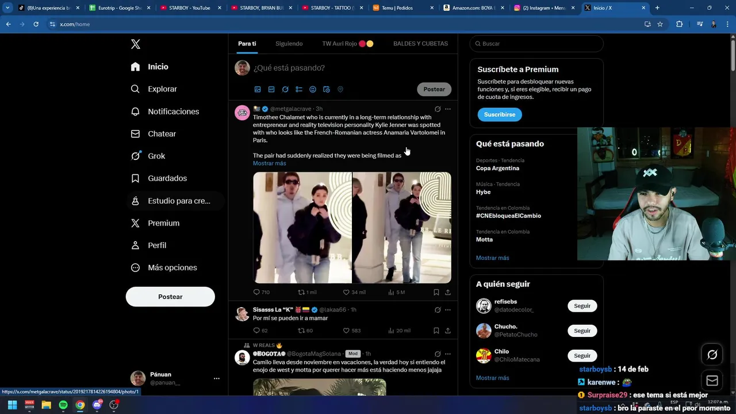Open right photo of metgalacrave post
736x414 pixels.
402,228
